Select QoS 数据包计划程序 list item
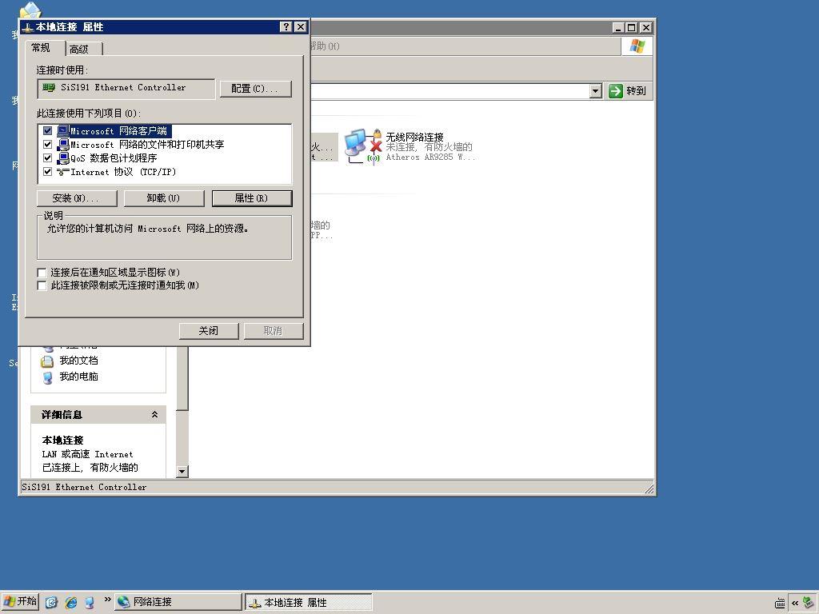 114,158
